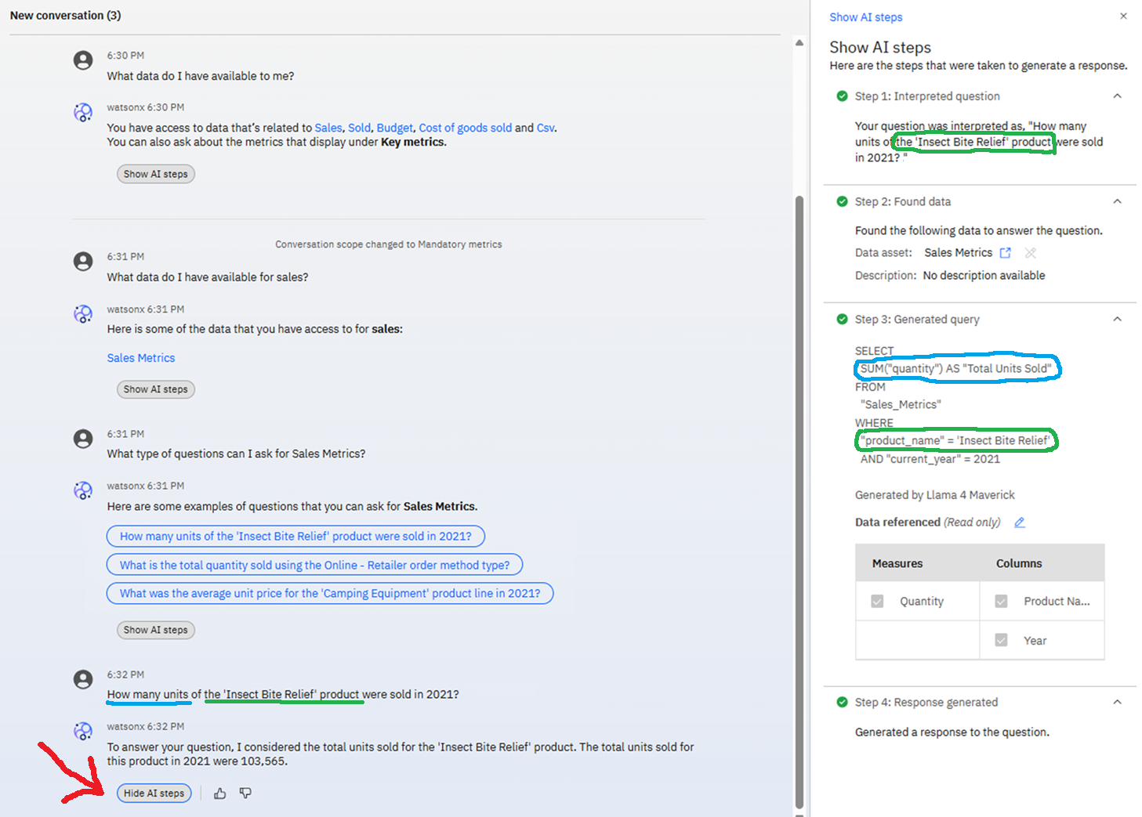
Task: Click No description available text
Action: click(x=984, y=276)
